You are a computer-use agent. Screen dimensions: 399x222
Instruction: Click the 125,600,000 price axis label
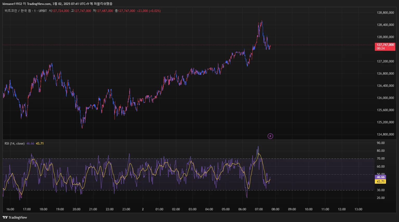(x=385, y=110)
